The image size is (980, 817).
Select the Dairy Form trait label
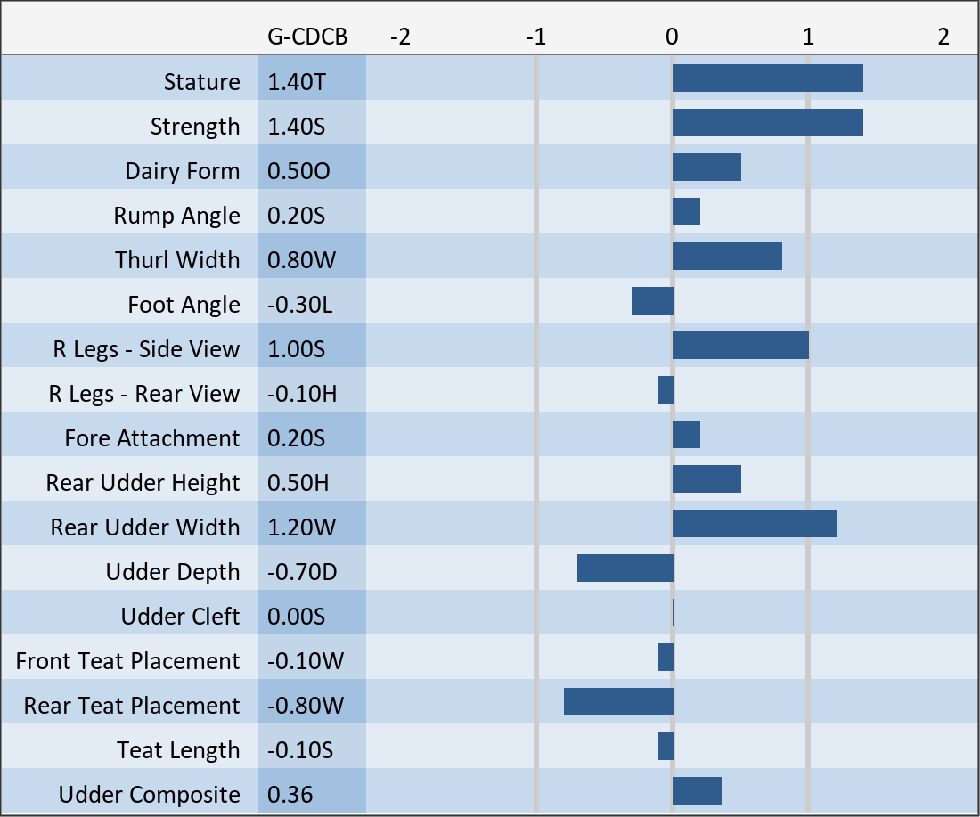183,171
